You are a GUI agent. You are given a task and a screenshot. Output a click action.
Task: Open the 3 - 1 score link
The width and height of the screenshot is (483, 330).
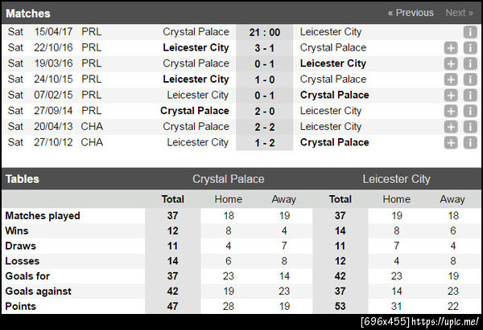tap(264, 48)
